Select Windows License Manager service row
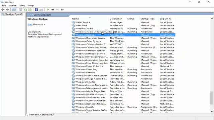 pos(123,85)
